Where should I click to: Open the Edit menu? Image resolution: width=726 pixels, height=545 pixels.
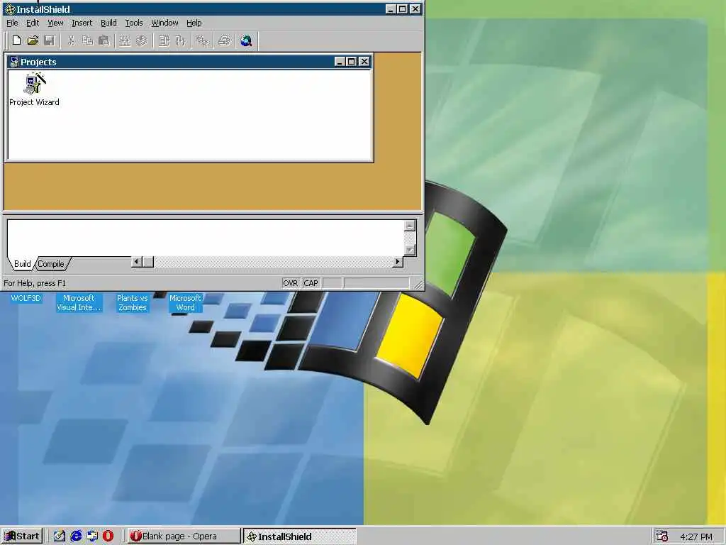pyautogui.click(x=33, y=23)
